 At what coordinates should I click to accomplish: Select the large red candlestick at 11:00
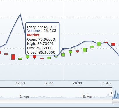pos(13,57)
